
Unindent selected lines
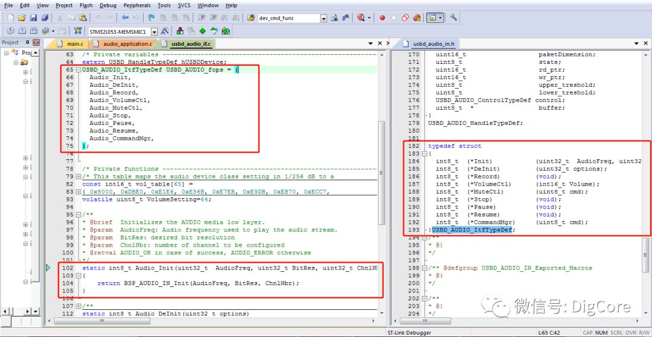click(213, 18)
